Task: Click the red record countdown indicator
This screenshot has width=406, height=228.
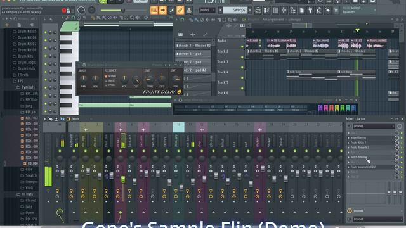Action: (x=64, y=10)
